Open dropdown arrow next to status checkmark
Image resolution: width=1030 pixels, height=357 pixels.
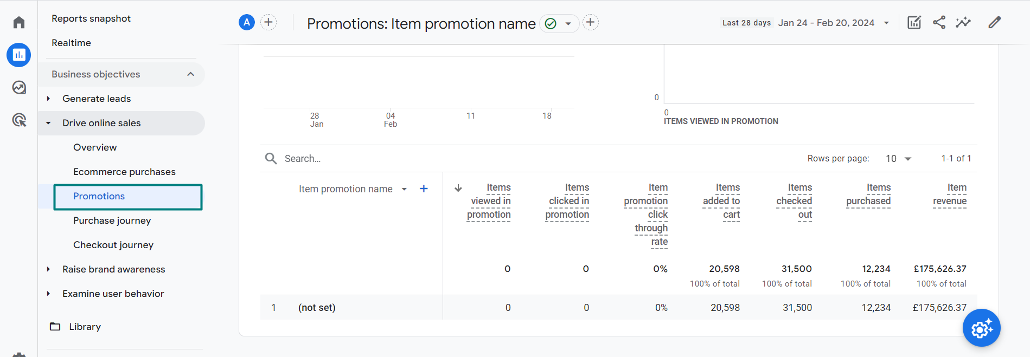pyautogui.click(x=568, y=23)
